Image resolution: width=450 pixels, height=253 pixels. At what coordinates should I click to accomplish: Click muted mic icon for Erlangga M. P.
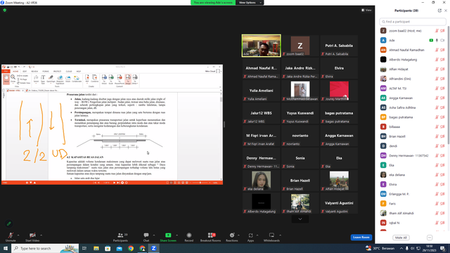[437, 194]
